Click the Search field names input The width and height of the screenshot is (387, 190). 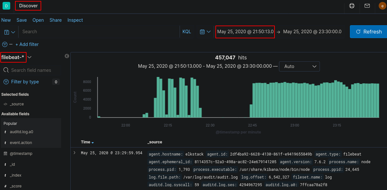click(31, 70)
